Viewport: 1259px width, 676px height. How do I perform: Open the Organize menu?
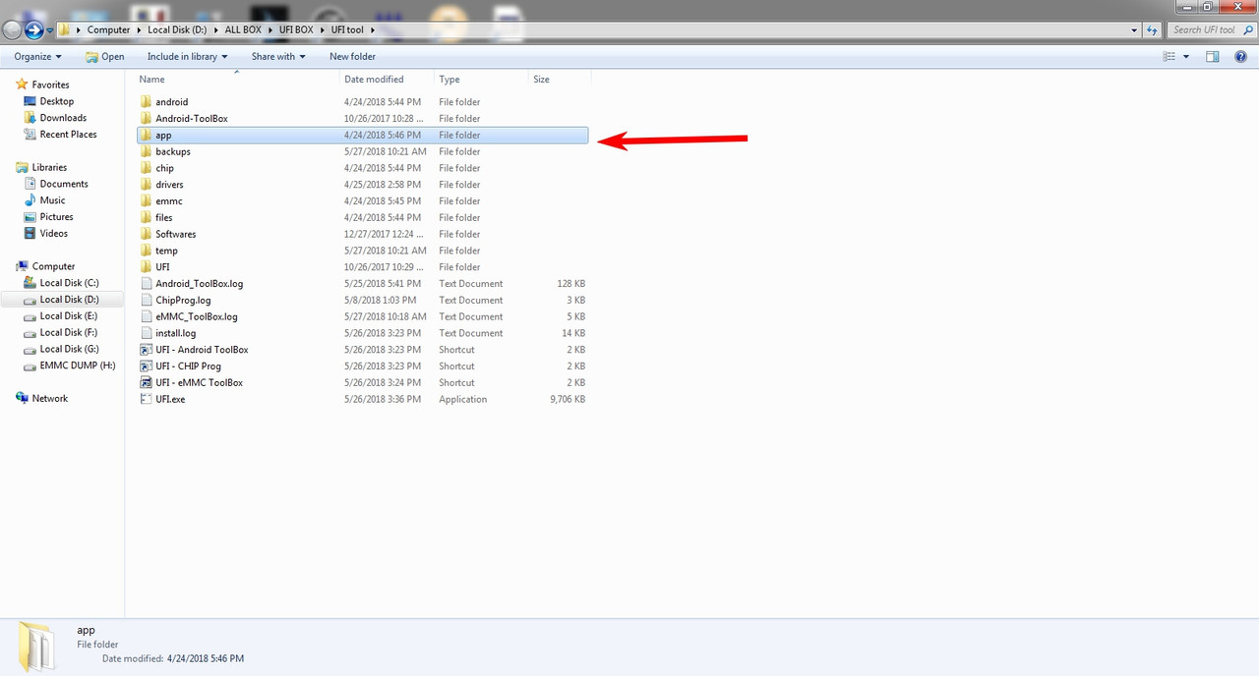37,57
